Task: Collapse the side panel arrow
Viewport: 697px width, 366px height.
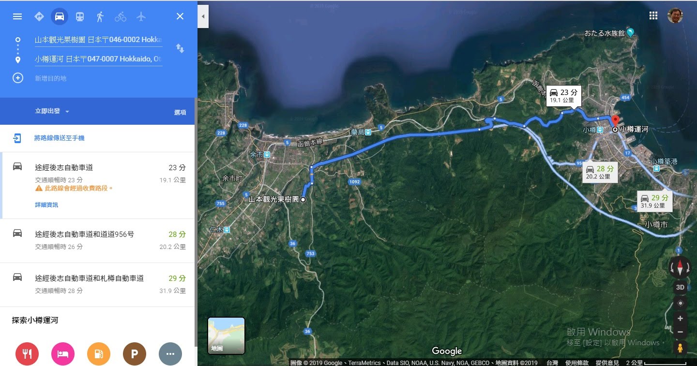Action: 203,16
